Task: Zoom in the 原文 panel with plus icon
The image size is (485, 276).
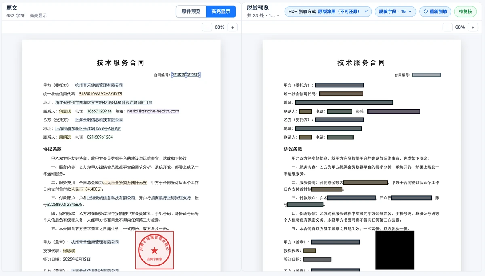Action: click(x=232, y=27)
